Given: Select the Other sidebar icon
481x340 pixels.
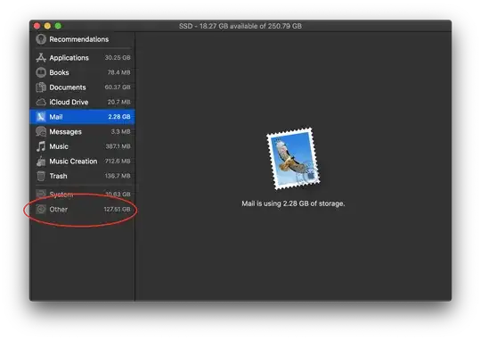Looking at the screenshot, I should pyautogui.click(x=41, y=209).
